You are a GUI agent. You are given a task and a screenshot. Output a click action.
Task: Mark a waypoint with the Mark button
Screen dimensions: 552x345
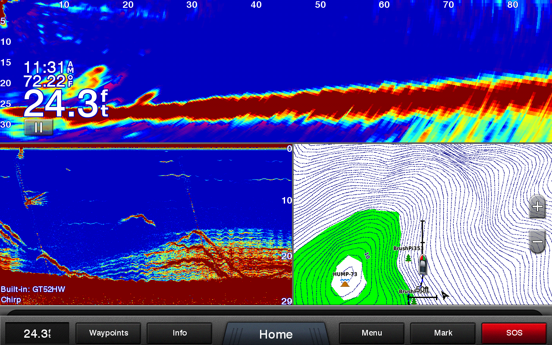443,333
